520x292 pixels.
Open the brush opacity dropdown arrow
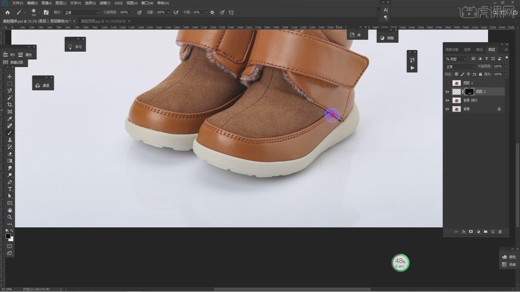pos(132,12)
